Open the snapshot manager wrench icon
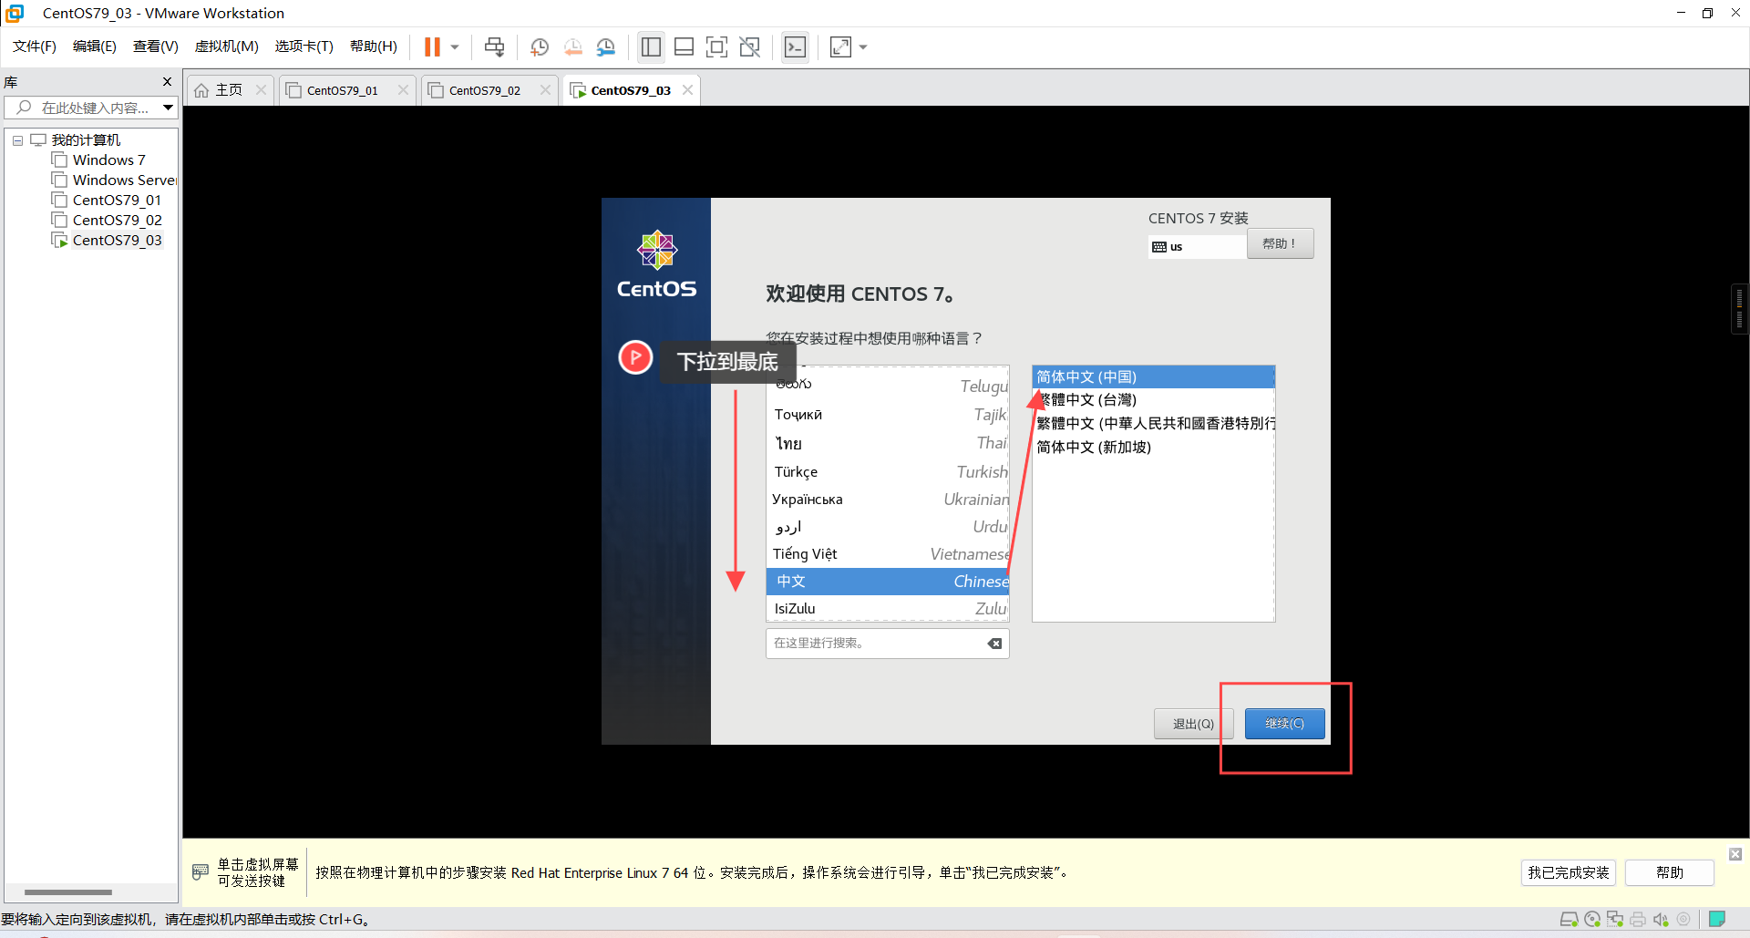Image resolution: width=1750 pixels, height=938 pixels. click(x=606, y=47)
